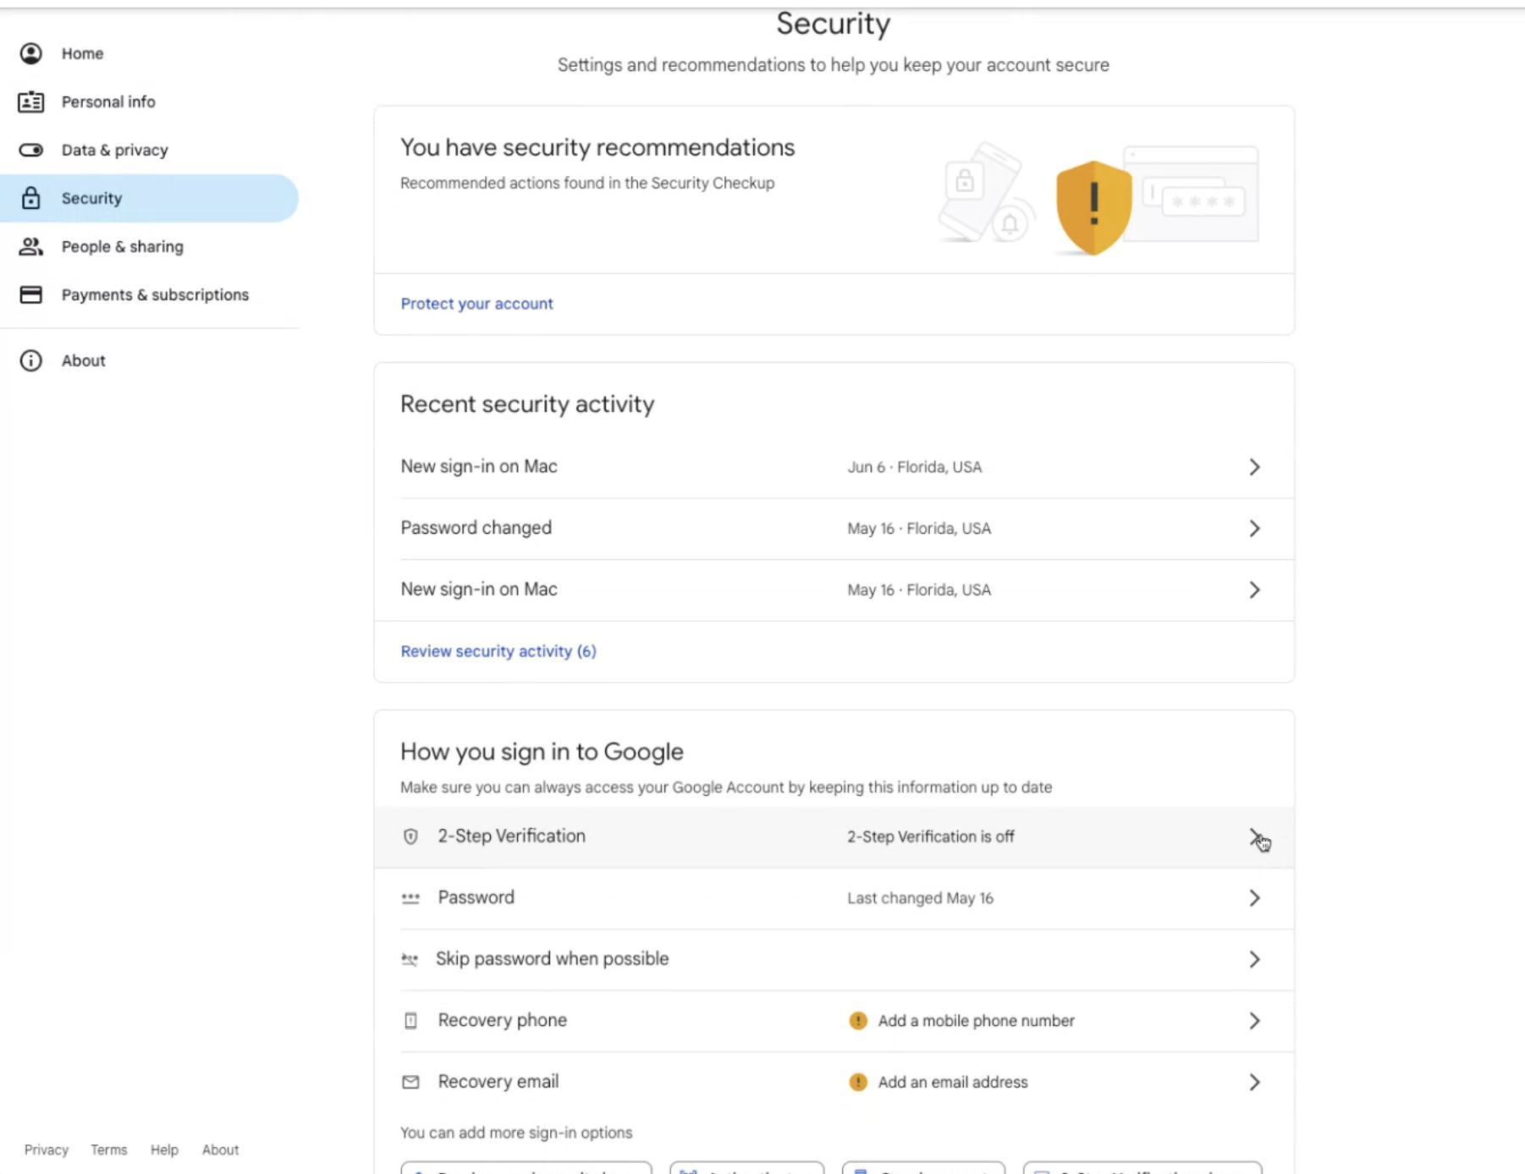
Task: Click the Help footer link
Action: click(x=164, y=1149)
